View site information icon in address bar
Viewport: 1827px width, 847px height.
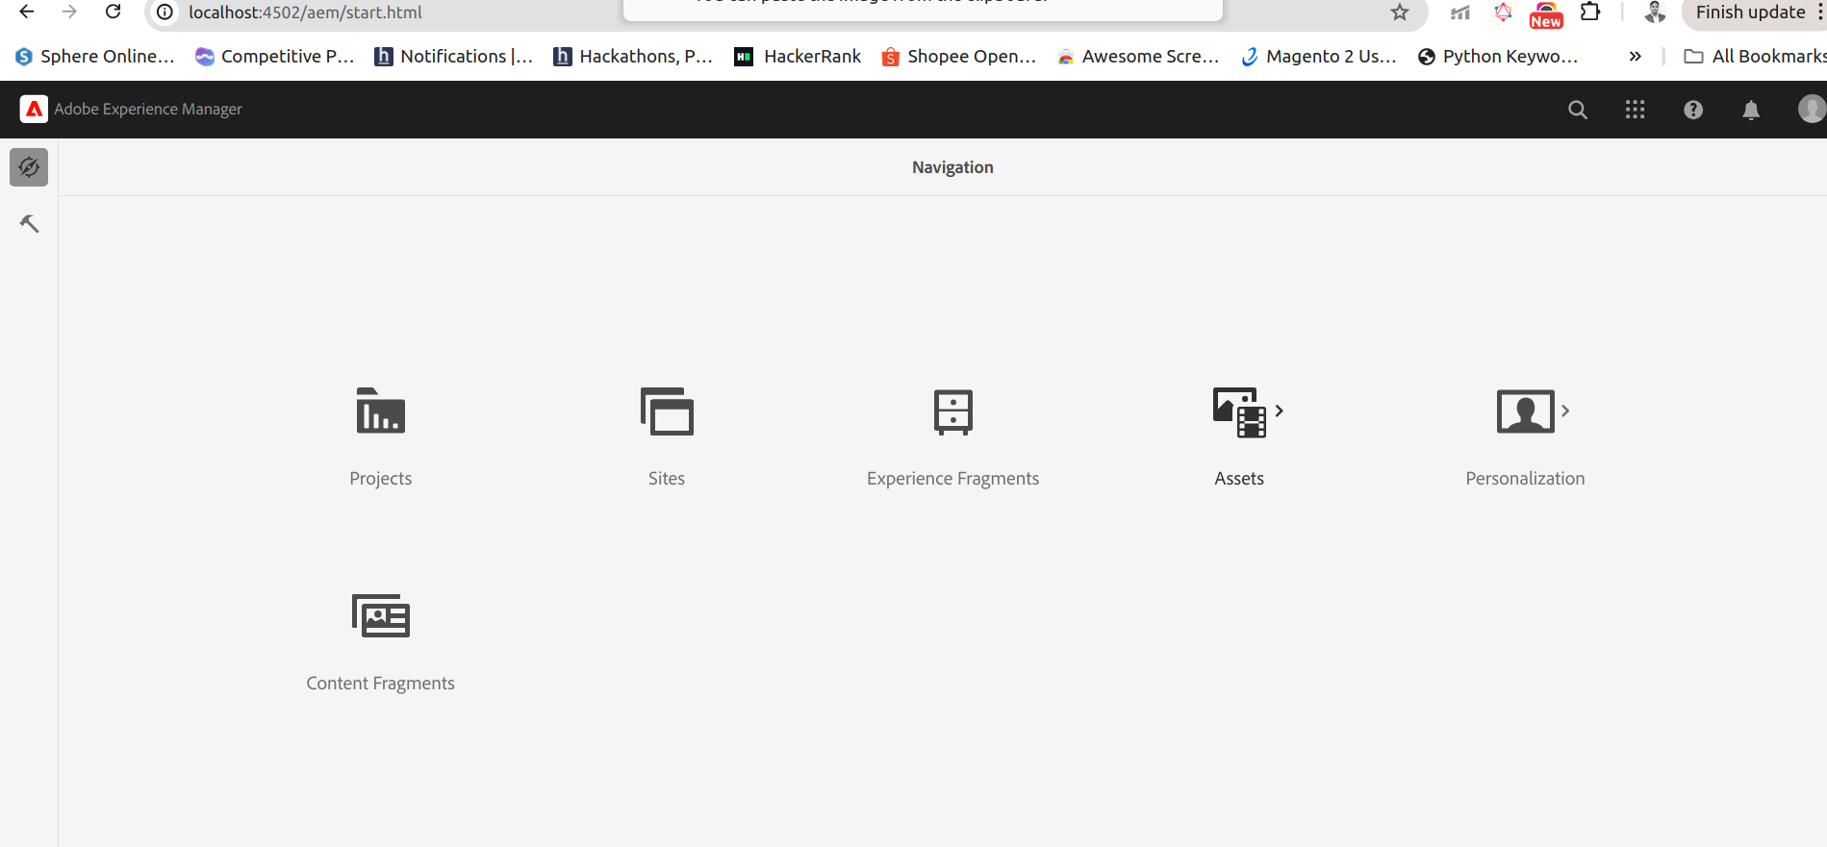click(165, 12)
